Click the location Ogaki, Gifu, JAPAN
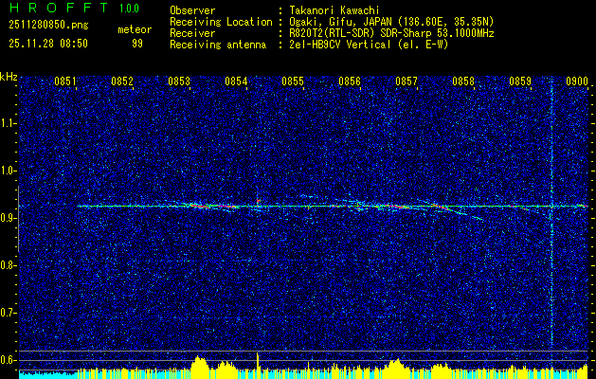 click(340, 22)
